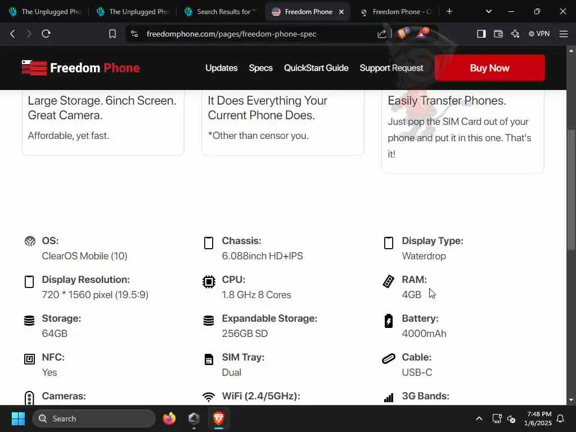Switch to Search Results tab
576x432 pixels.
[x=220, y=12]
